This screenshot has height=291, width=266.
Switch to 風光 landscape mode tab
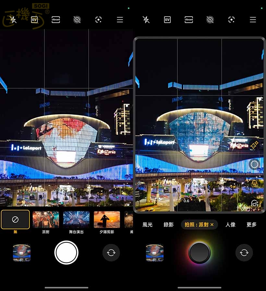click(x=148, y=224)
